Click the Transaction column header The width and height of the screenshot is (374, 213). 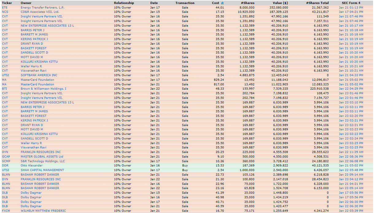pyautogui.click(x=185, y=3)
